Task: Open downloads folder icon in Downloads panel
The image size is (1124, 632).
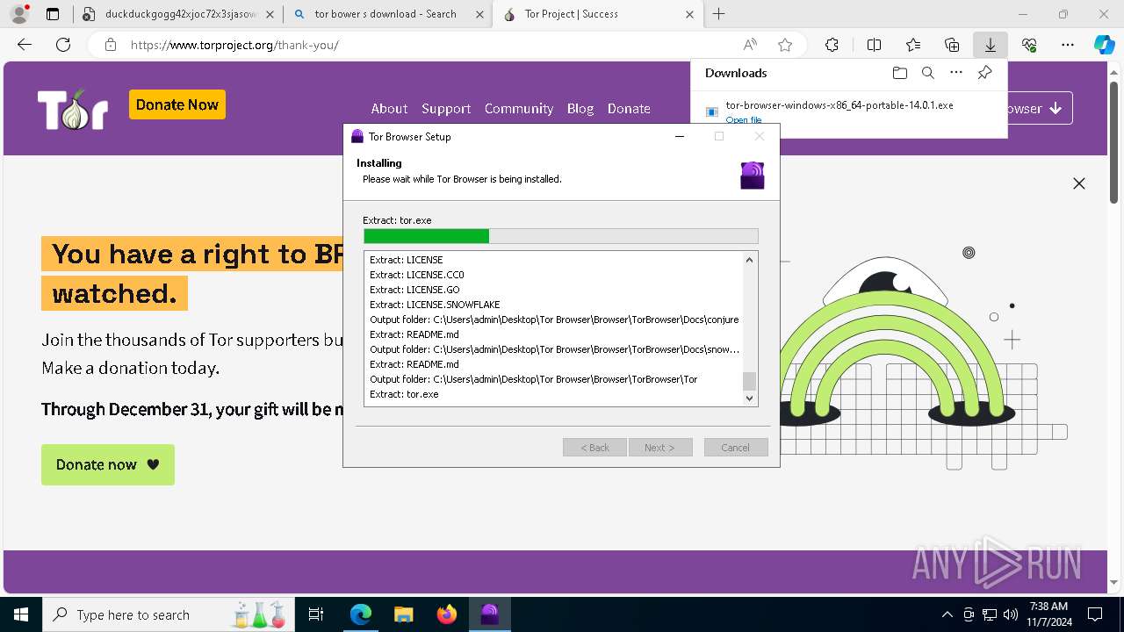Action: [x=899, y=73]
